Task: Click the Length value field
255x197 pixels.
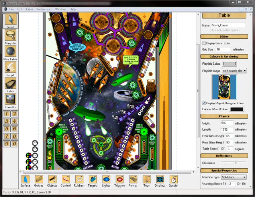Action: click(x=227, y=129)
